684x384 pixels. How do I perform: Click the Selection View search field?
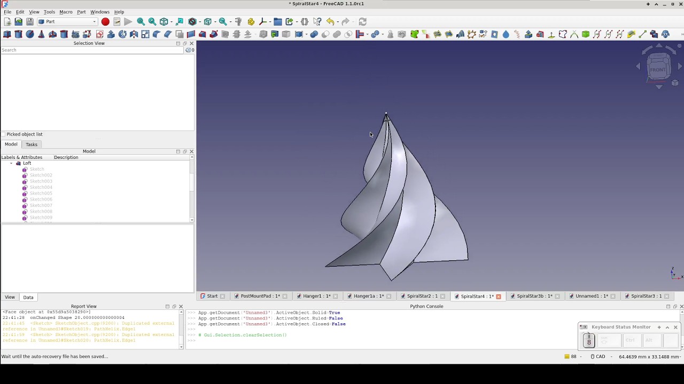pyautogui.click(x=92, y=50)
